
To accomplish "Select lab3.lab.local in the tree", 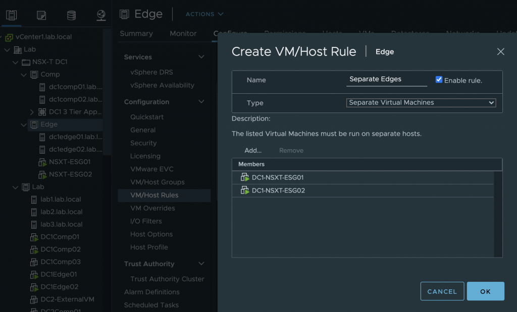I will point(61,224).
